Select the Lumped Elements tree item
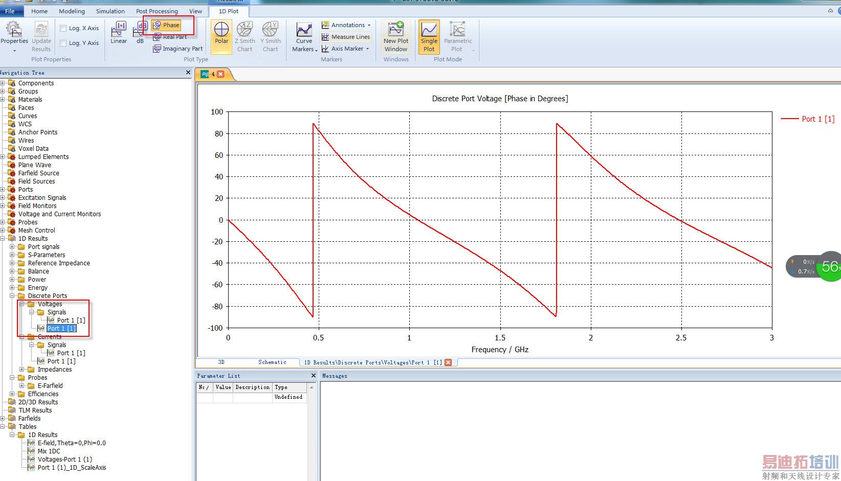Image resolution: width=841 pixels, height=481 pixels. [x=43, y=157]
